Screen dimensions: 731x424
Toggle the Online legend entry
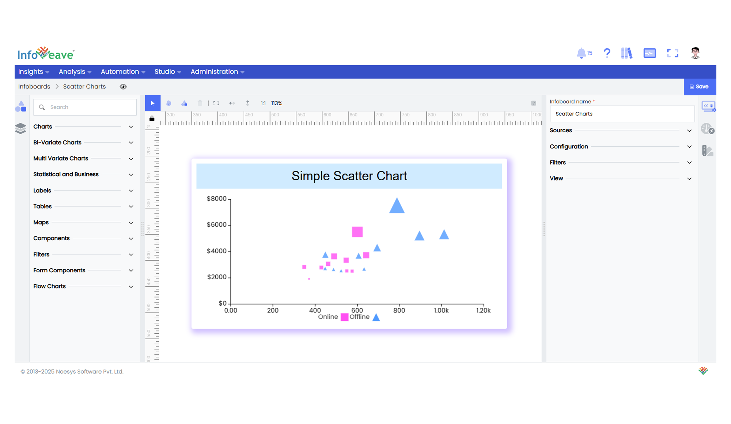[x=333, y=317]
